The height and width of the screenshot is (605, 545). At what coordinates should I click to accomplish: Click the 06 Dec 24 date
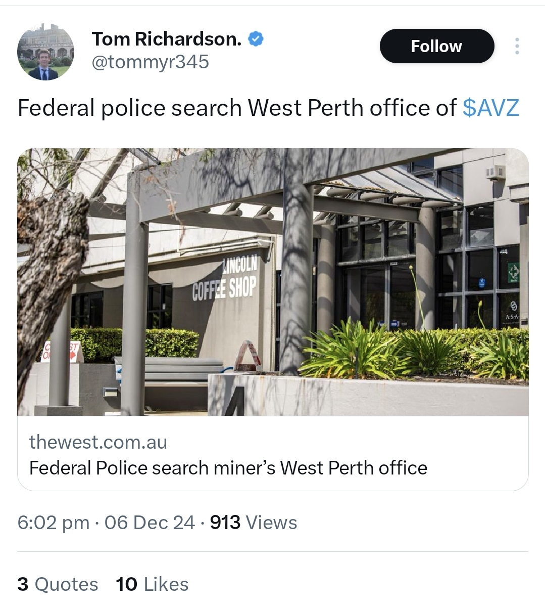coord(150,523)
